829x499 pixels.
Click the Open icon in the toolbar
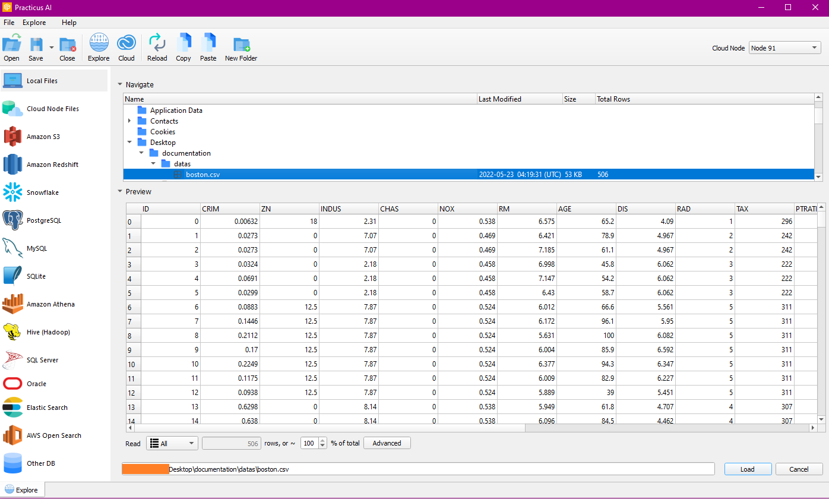point(11,48)
